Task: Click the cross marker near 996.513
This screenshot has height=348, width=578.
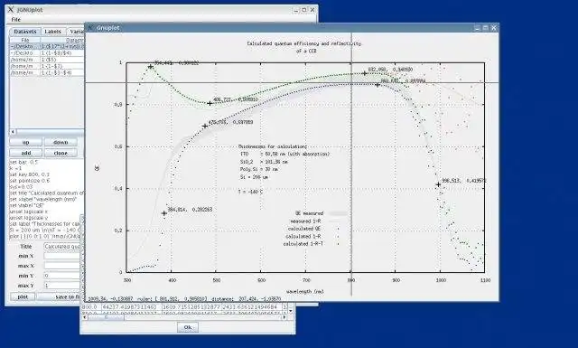Action: point(438,184)
